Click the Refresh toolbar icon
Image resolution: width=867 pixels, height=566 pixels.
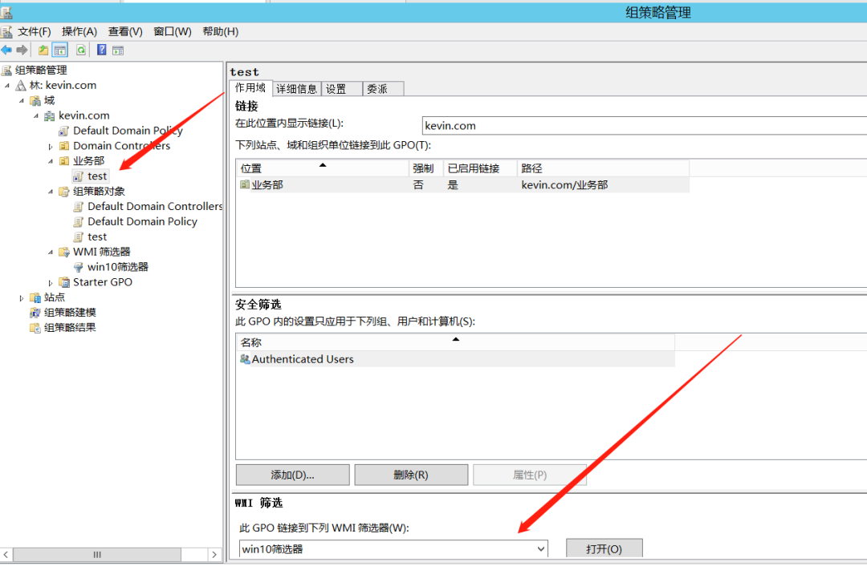81,51
